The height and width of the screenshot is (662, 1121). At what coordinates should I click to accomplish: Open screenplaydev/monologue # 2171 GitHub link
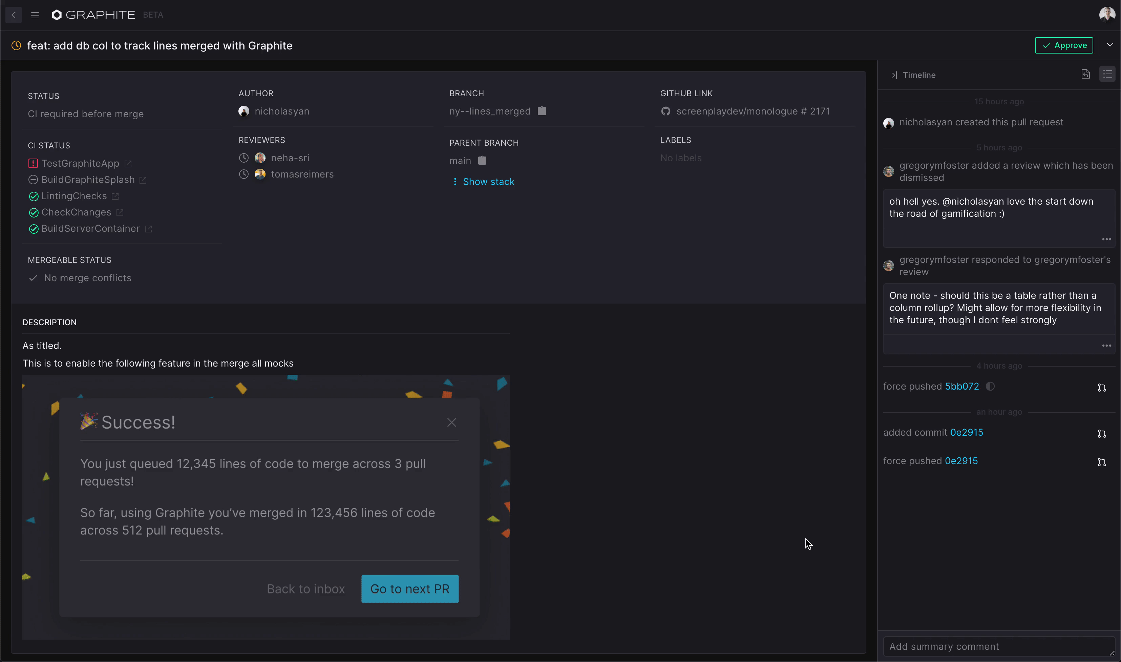[753, 111]
